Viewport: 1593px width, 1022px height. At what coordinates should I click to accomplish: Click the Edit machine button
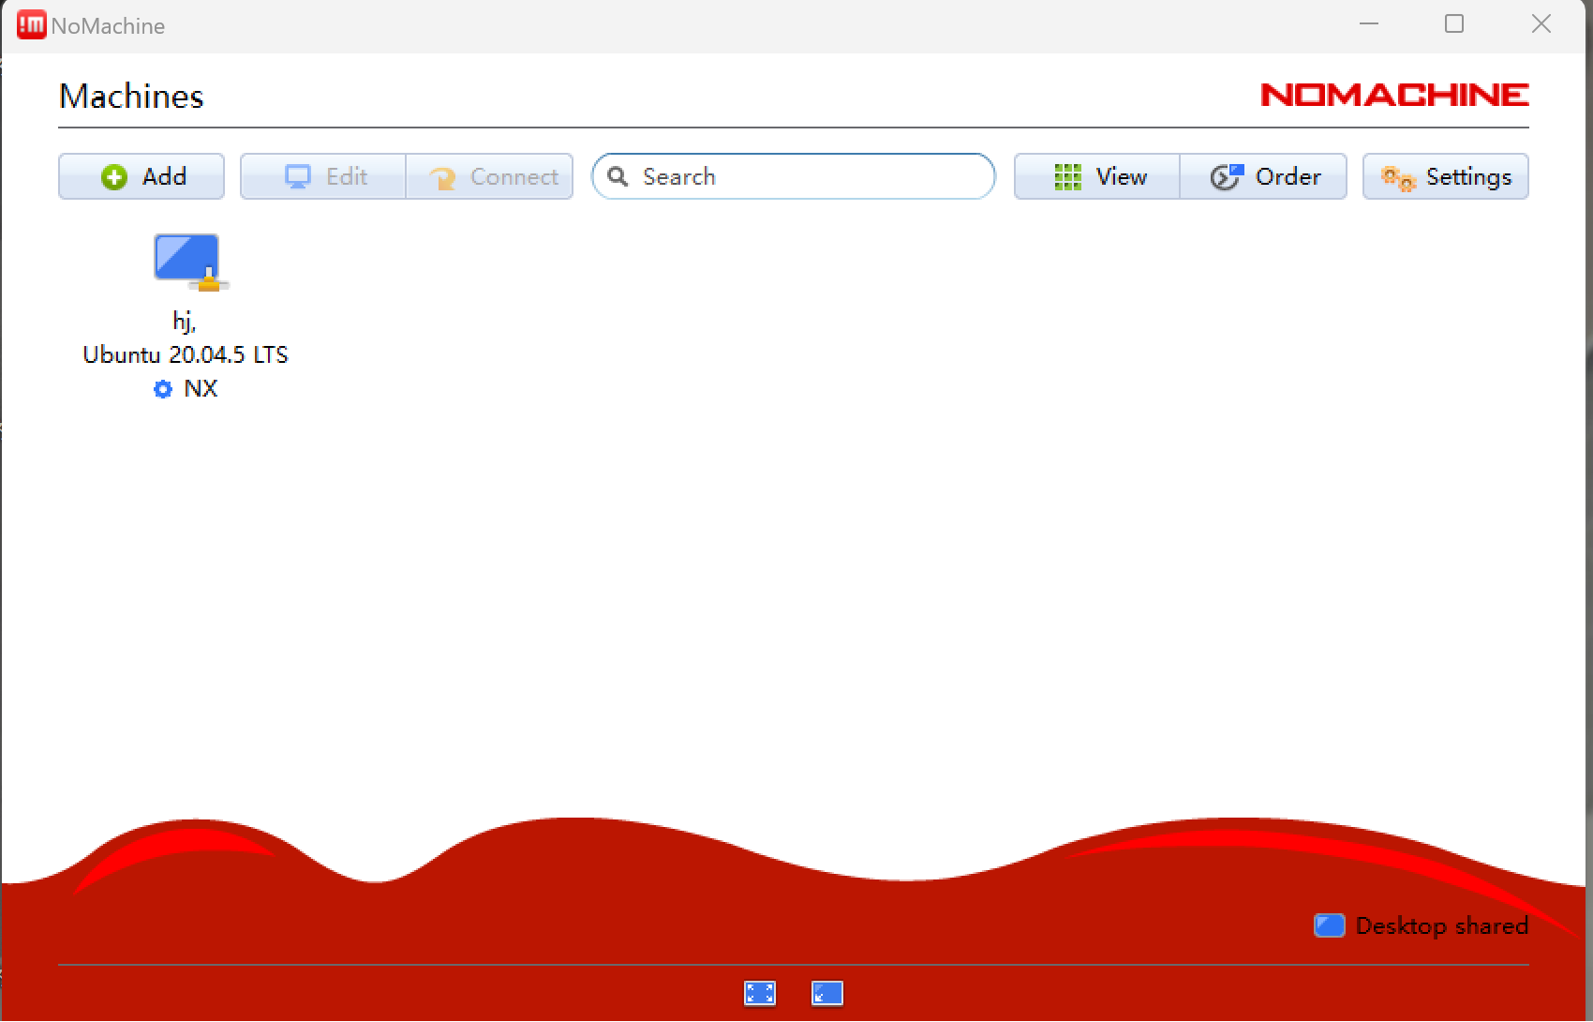coord(323,176)
